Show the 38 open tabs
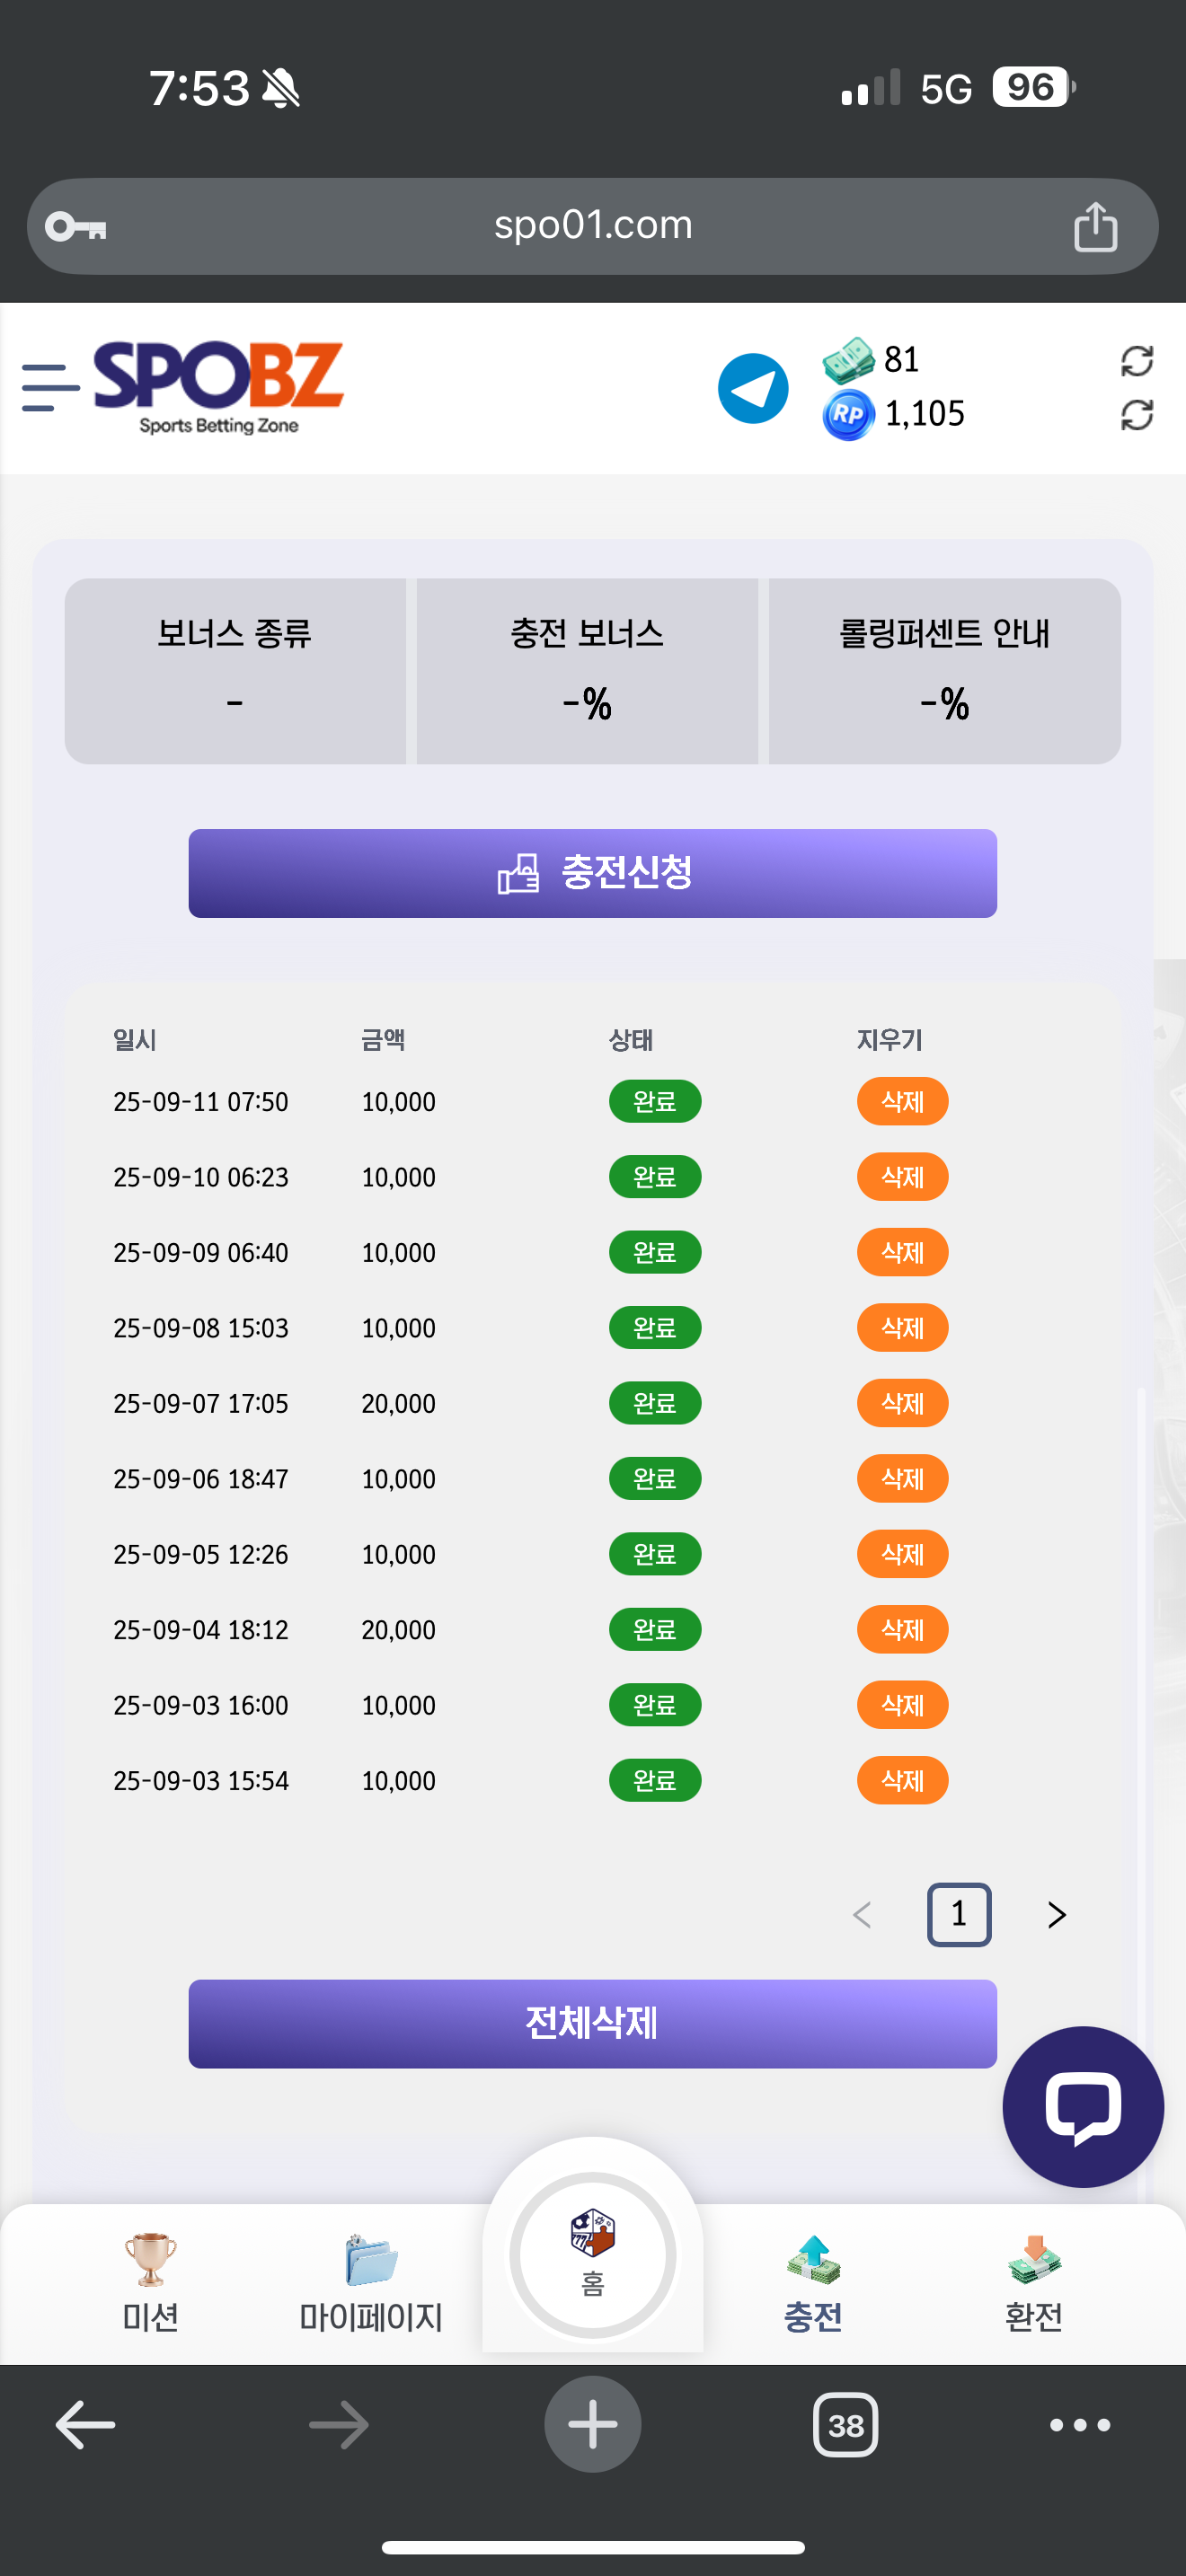1186x2576 pixels. [845, 2424]
